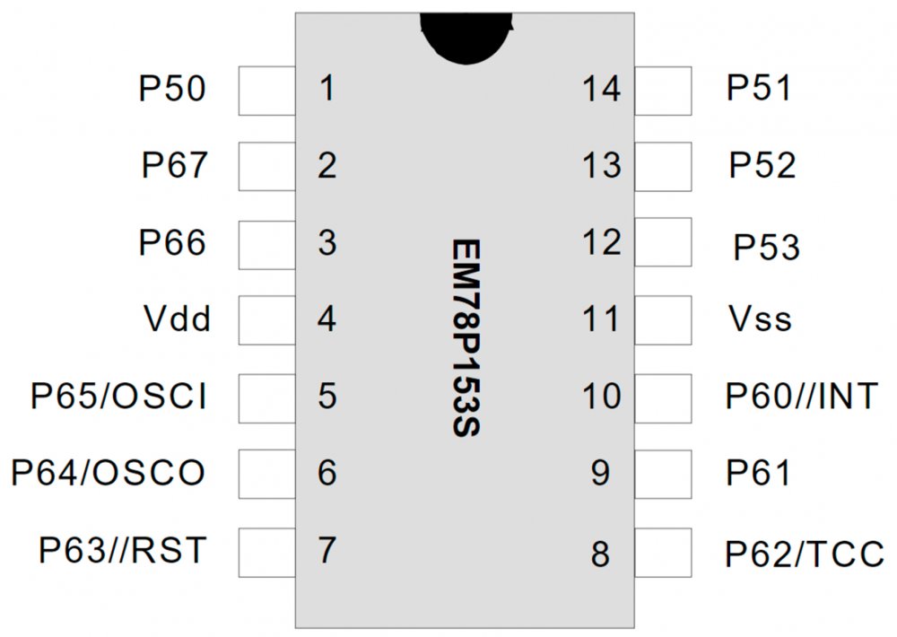Click the pin 12 box for P53
The height and width of the screenshot is (637, 897).
pyautogui.click(x=663, y=244)
